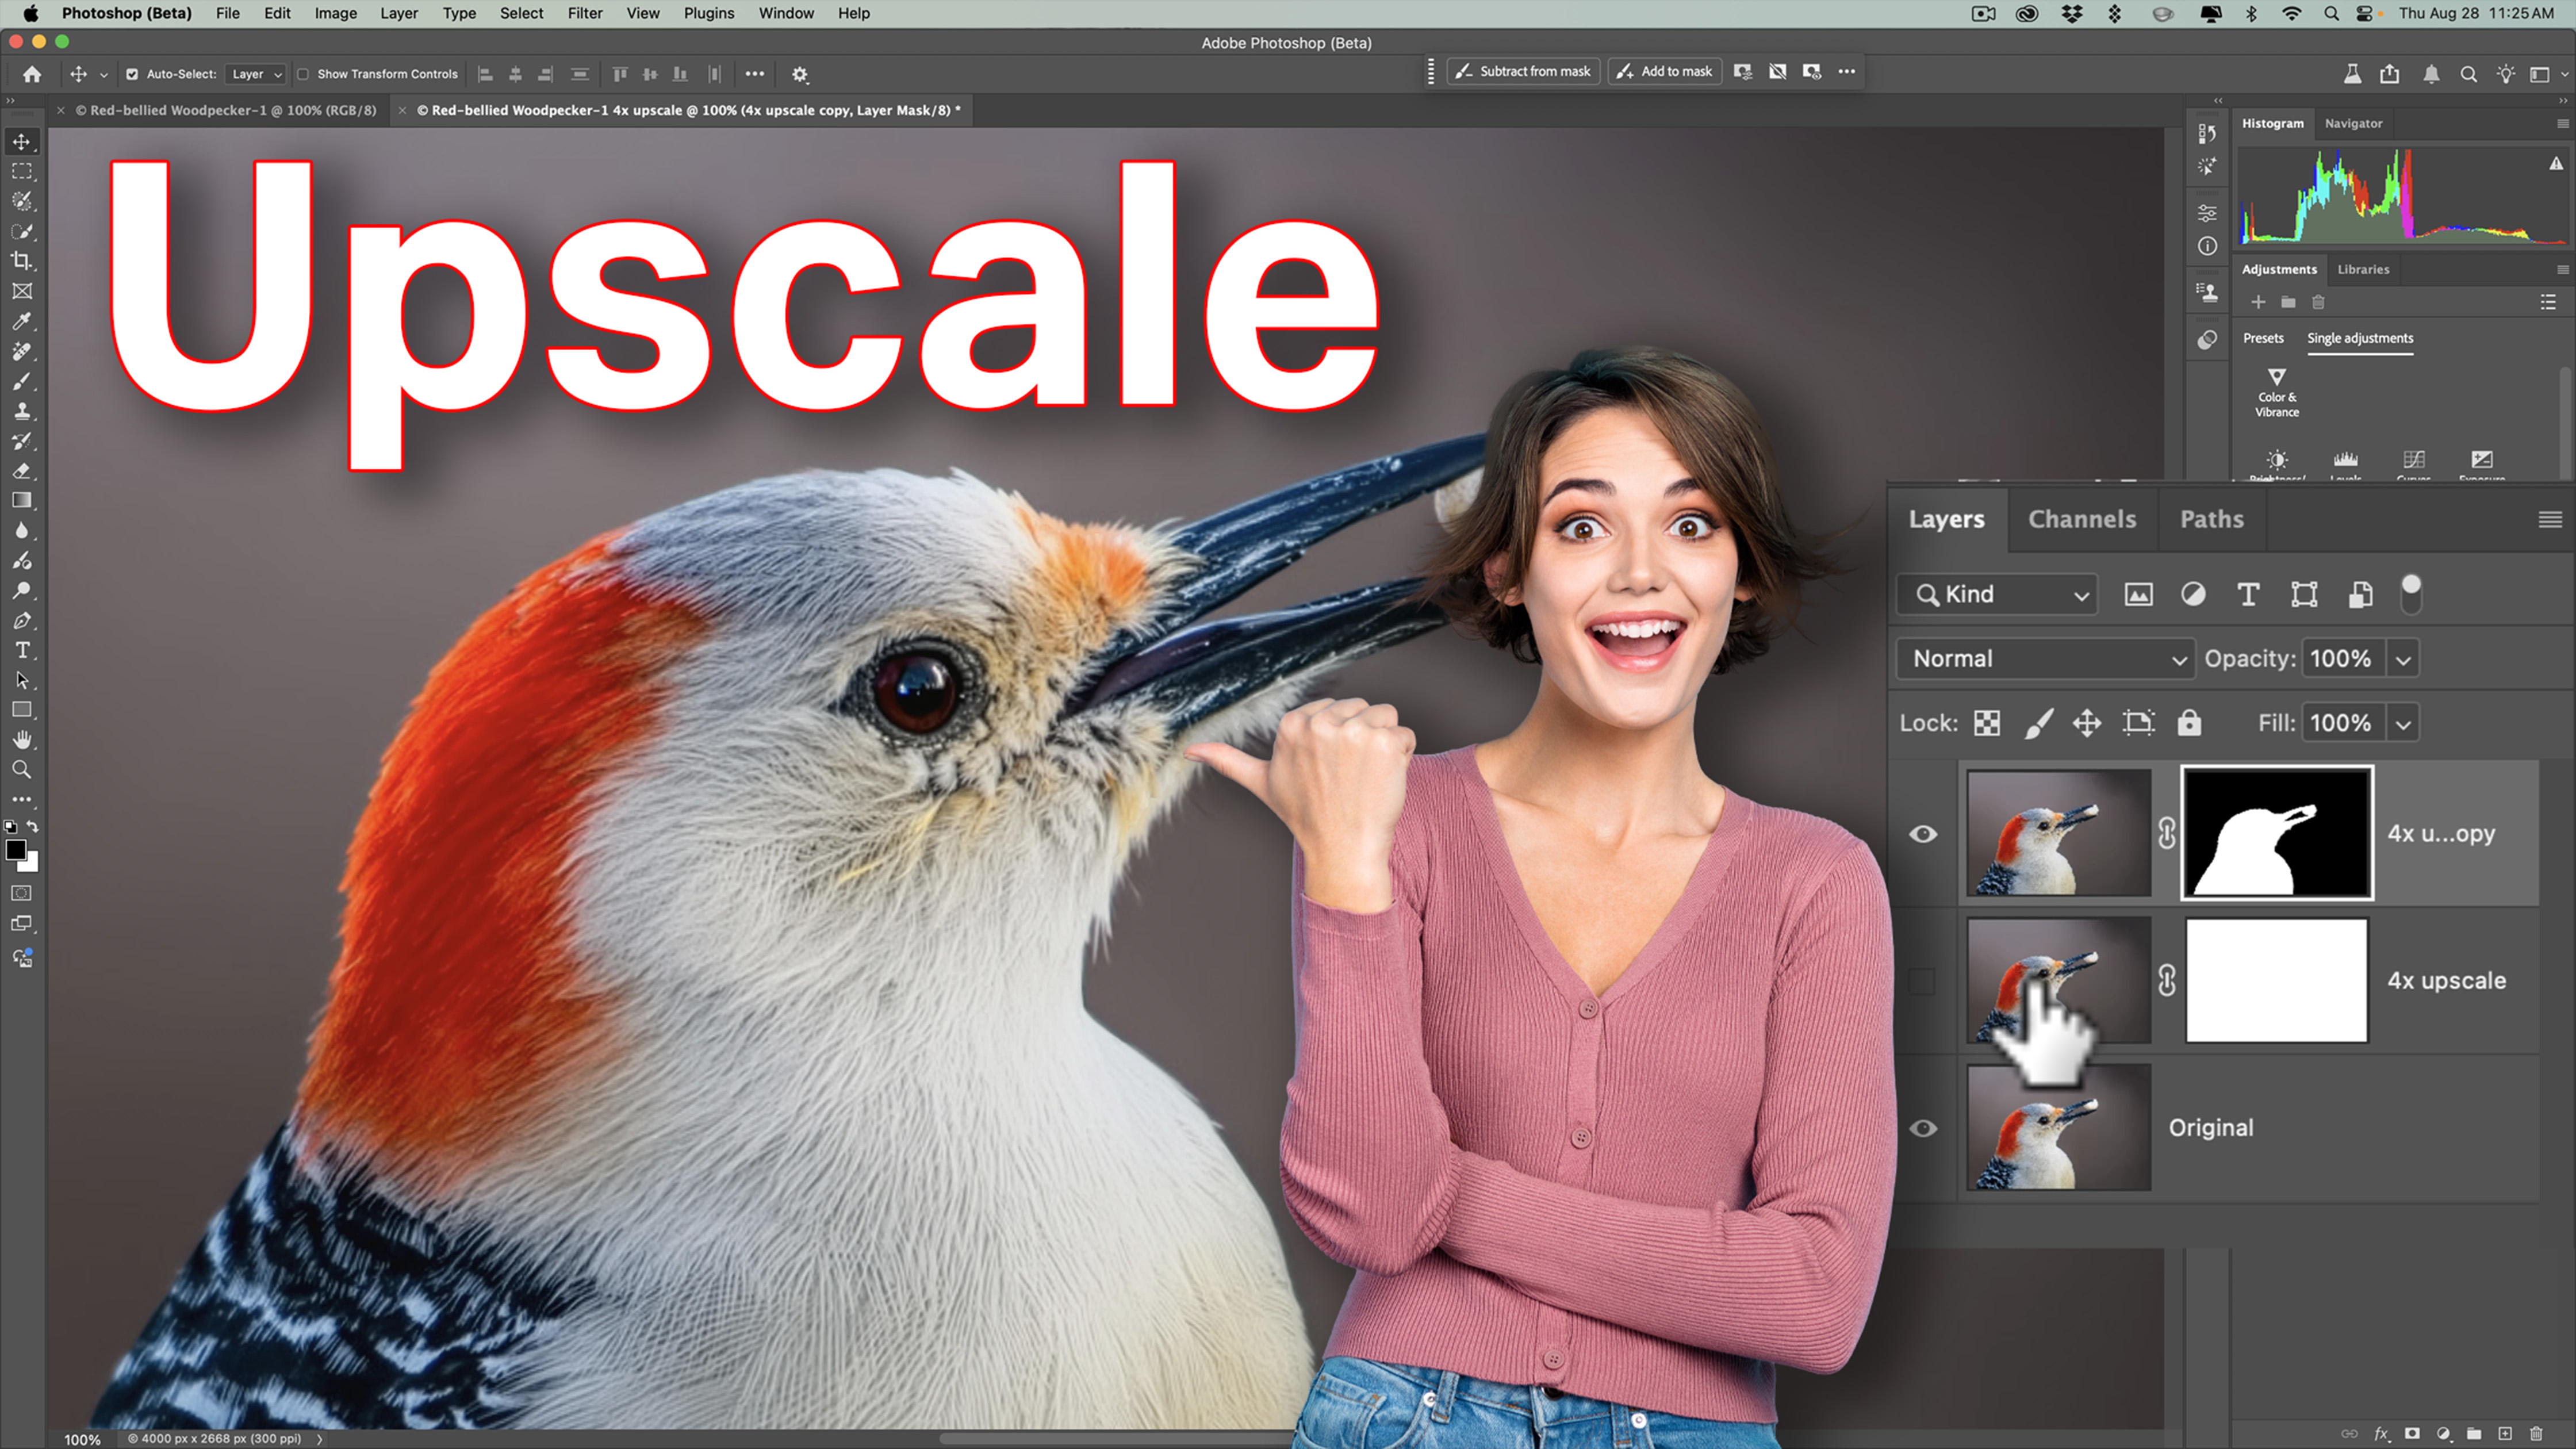Filter layers by type layers icon
Image resolution: width=2576 pixels, height=1449 pixels.
pyautogui.click(x=2248, y=595)
